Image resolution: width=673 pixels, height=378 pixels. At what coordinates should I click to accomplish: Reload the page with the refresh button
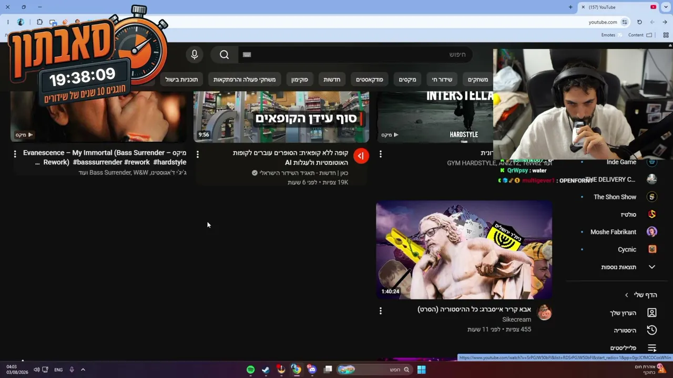coord(639,22)
